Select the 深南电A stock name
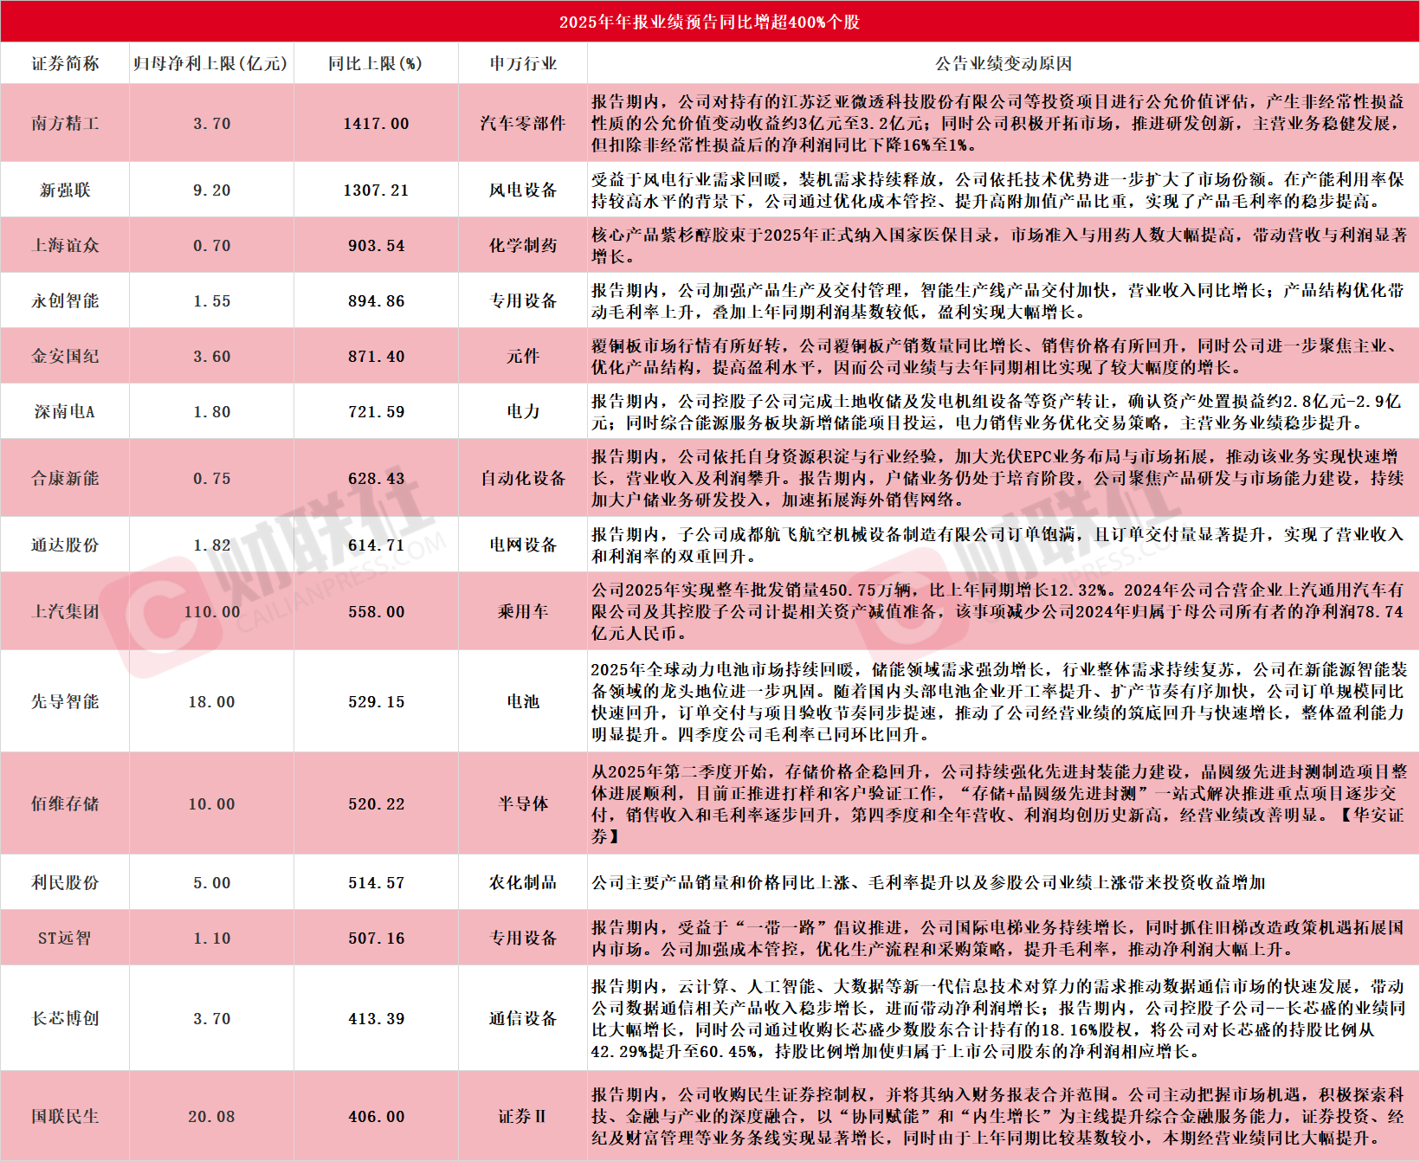This screenshot has height=1161, width=1420. pos(65,411)
